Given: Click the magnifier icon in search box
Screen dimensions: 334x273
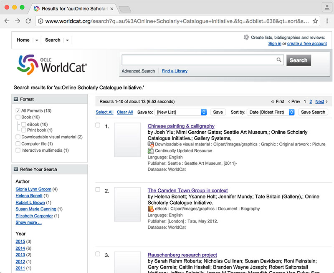Looking at the screenshot, I should tap(279, 60).
